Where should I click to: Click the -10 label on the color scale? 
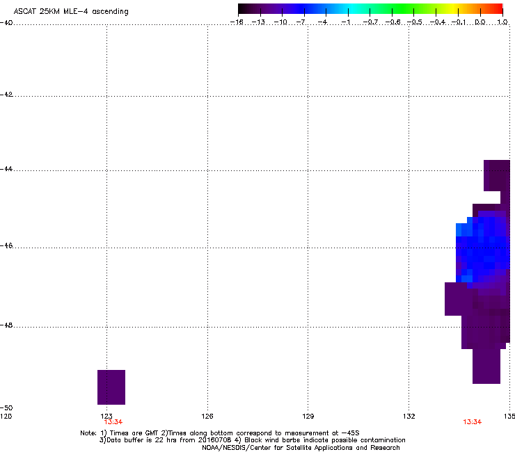(x=280, y=22)
